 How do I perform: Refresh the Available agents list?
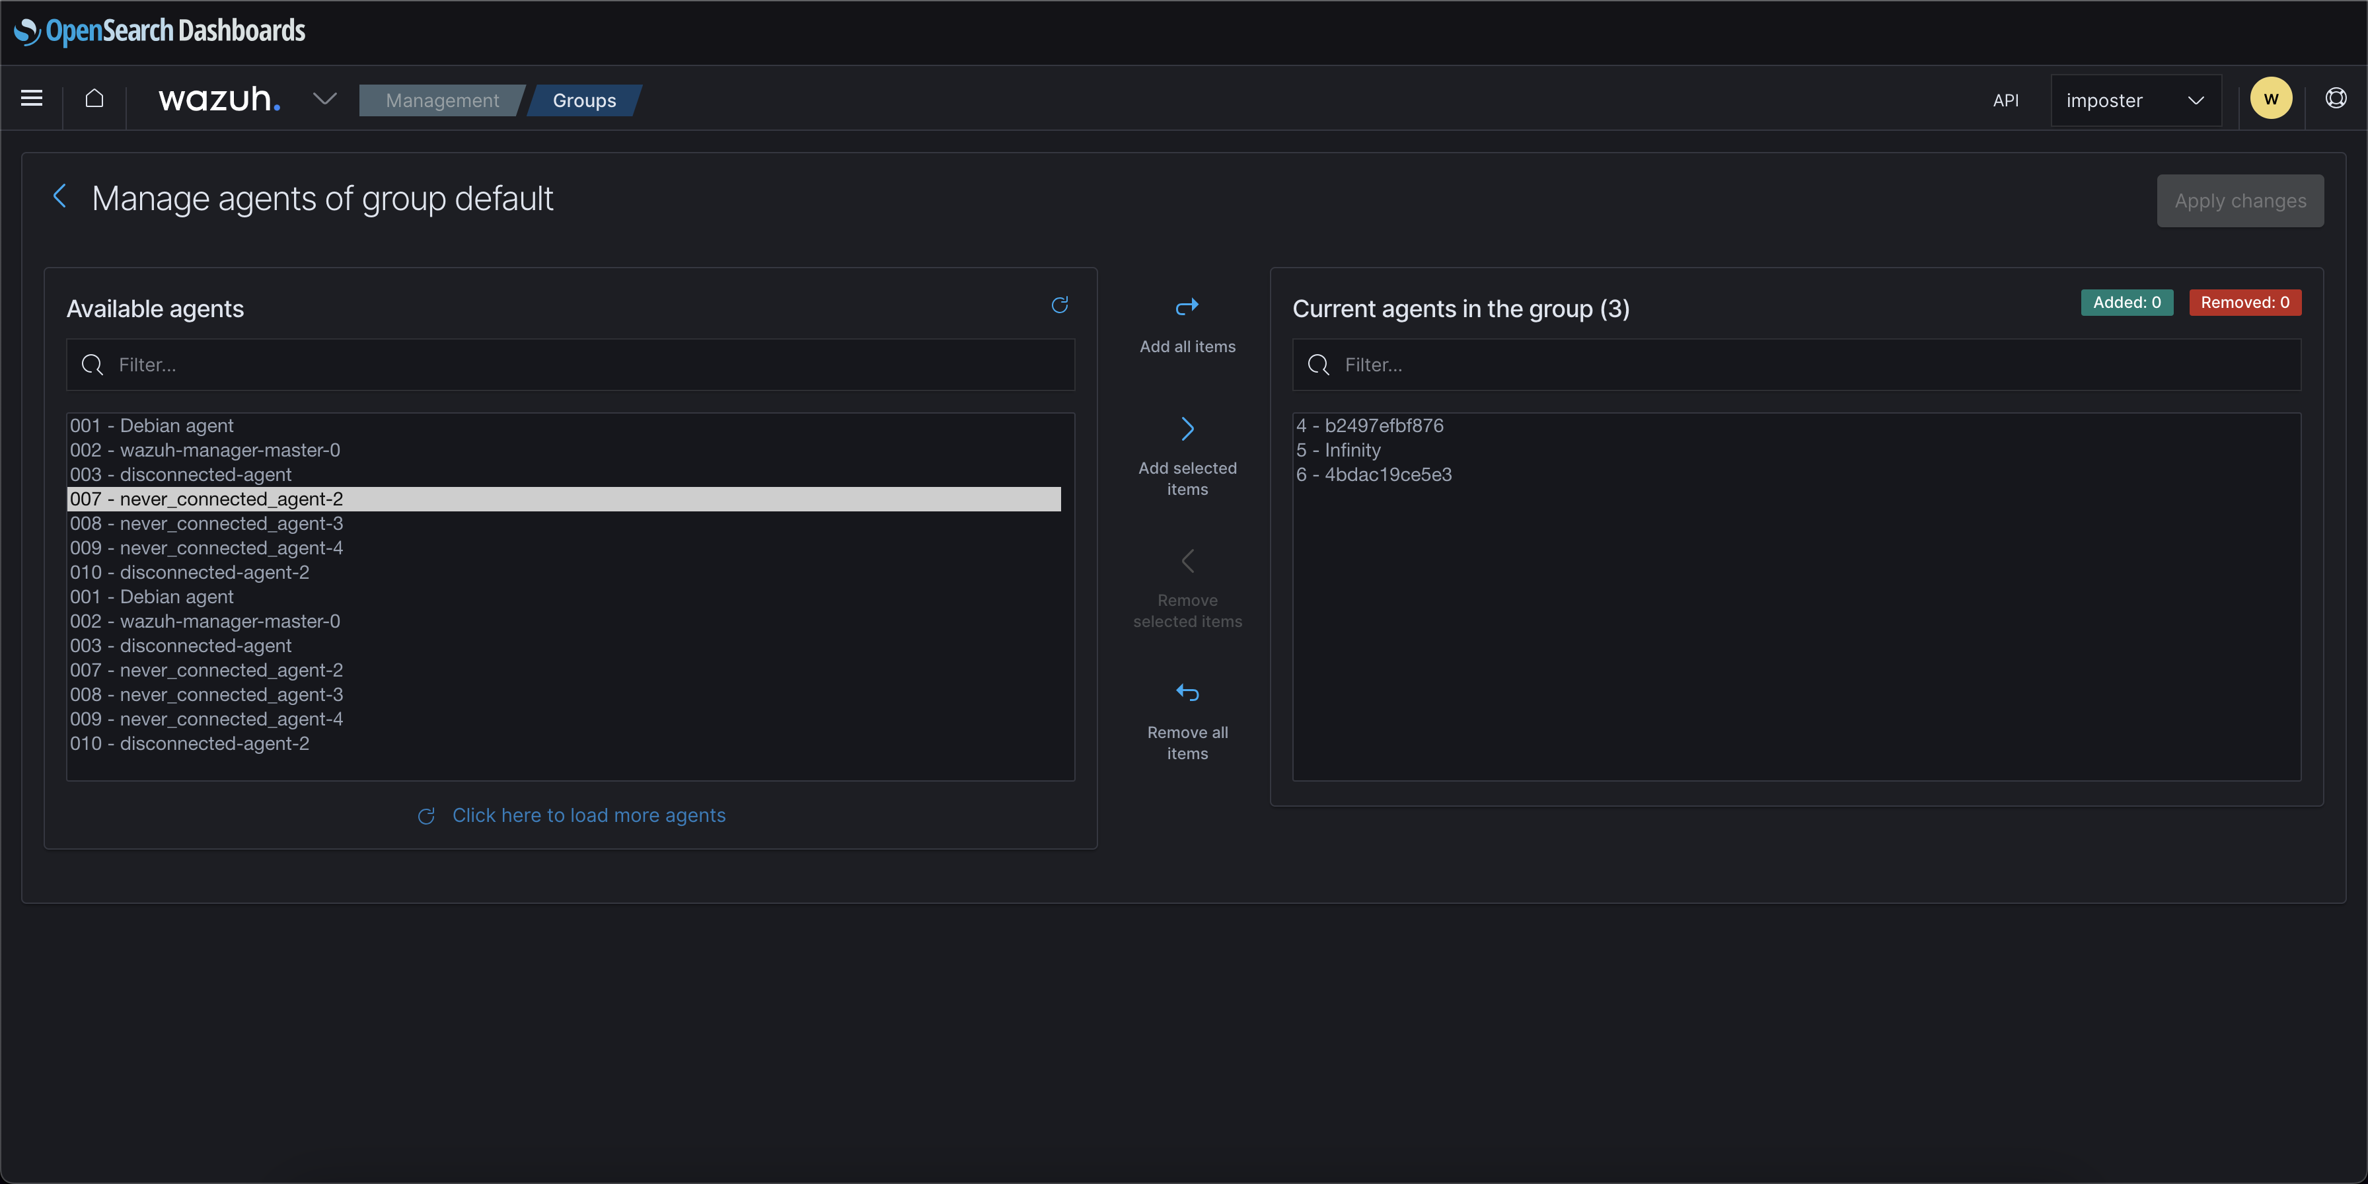1060,305
